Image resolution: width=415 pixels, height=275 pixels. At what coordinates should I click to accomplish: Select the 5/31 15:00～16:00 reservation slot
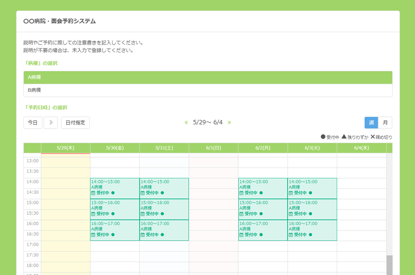[164, 209]
